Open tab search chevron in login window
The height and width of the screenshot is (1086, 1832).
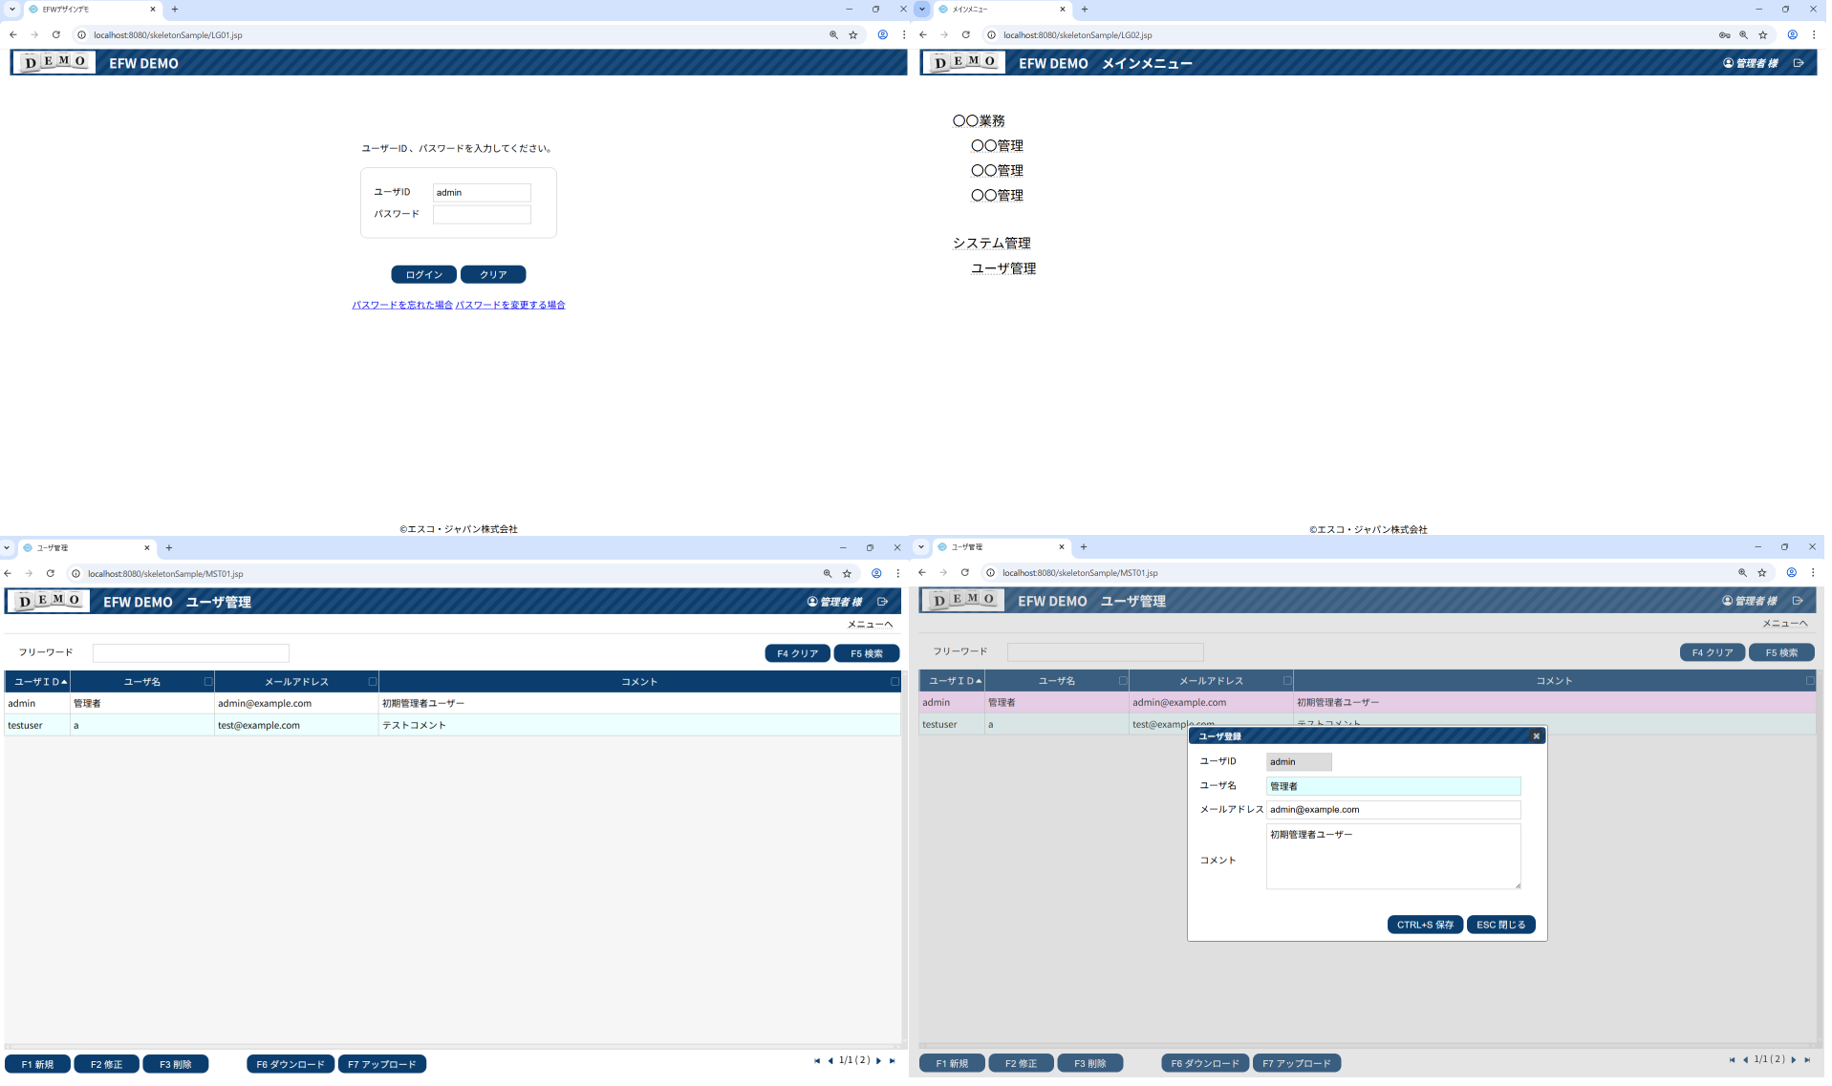pyautogui.click(x=12, y=9)
